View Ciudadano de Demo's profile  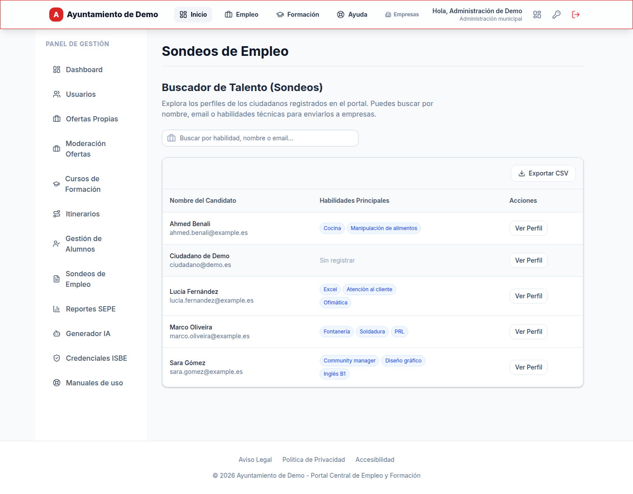[528, 260]
